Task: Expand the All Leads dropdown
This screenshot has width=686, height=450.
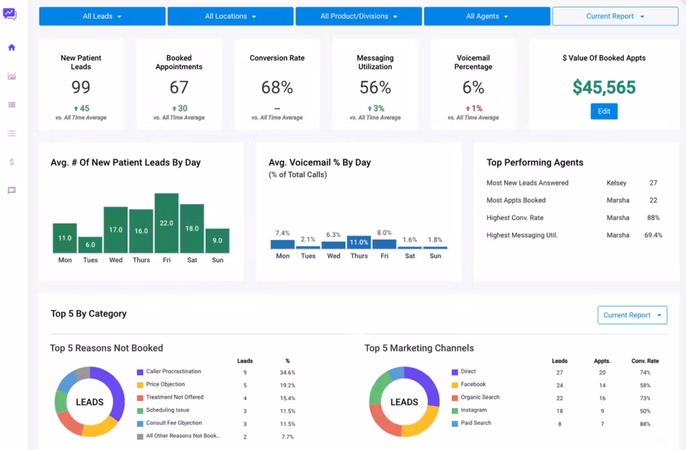Action: coord(102,16)
